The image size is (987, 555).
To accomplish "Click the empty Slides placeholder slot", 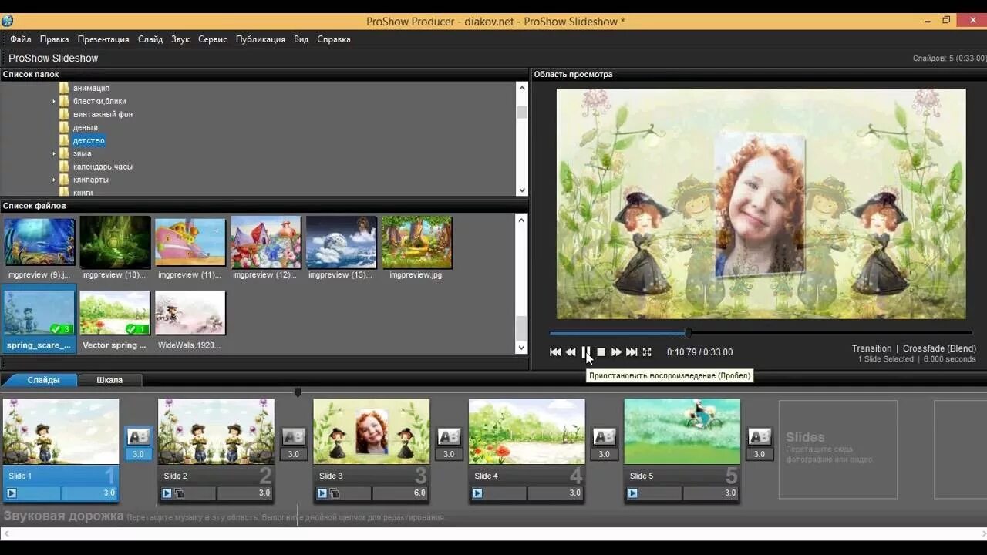I will tap(838, 449).
